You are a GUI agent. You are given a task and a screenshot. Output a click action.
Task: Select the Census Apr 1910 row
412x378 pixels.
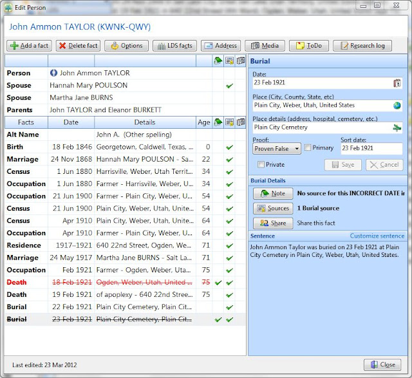pyautogui.click(x=125, y=221)
